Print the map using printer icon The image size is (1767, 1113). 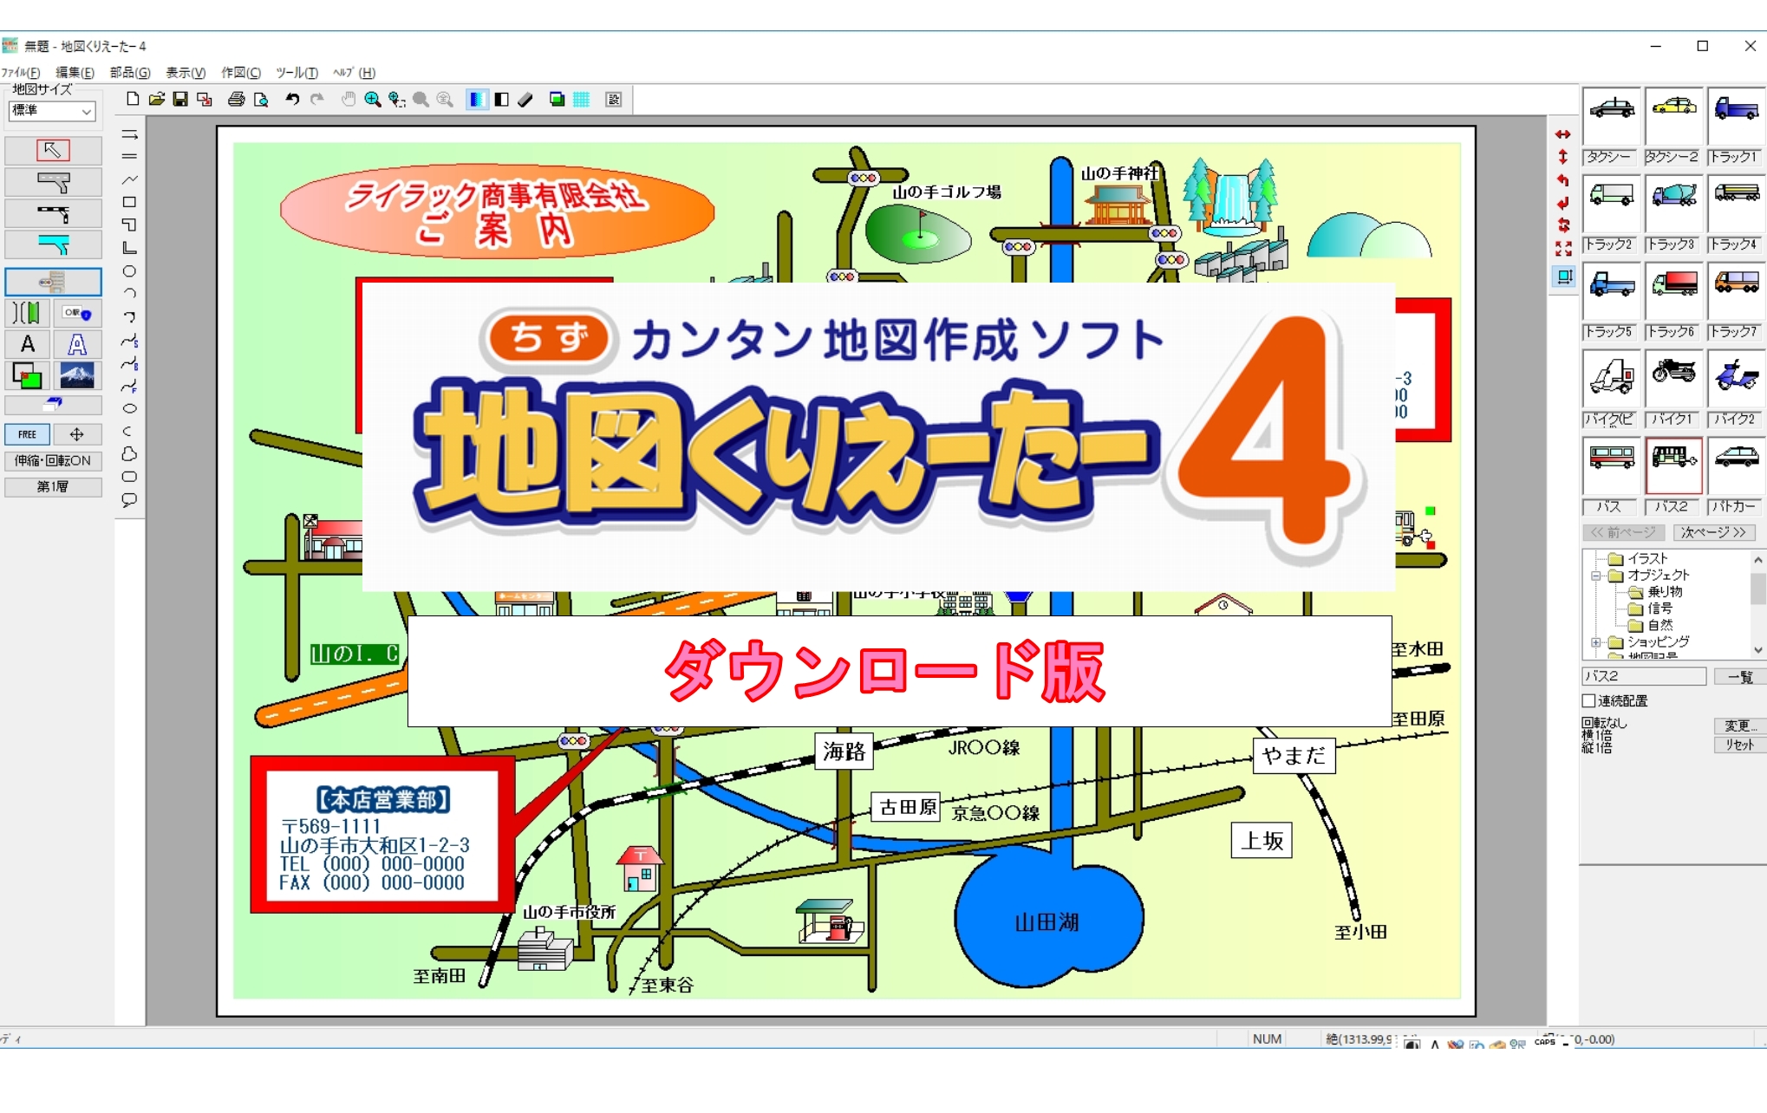(236, 100)
